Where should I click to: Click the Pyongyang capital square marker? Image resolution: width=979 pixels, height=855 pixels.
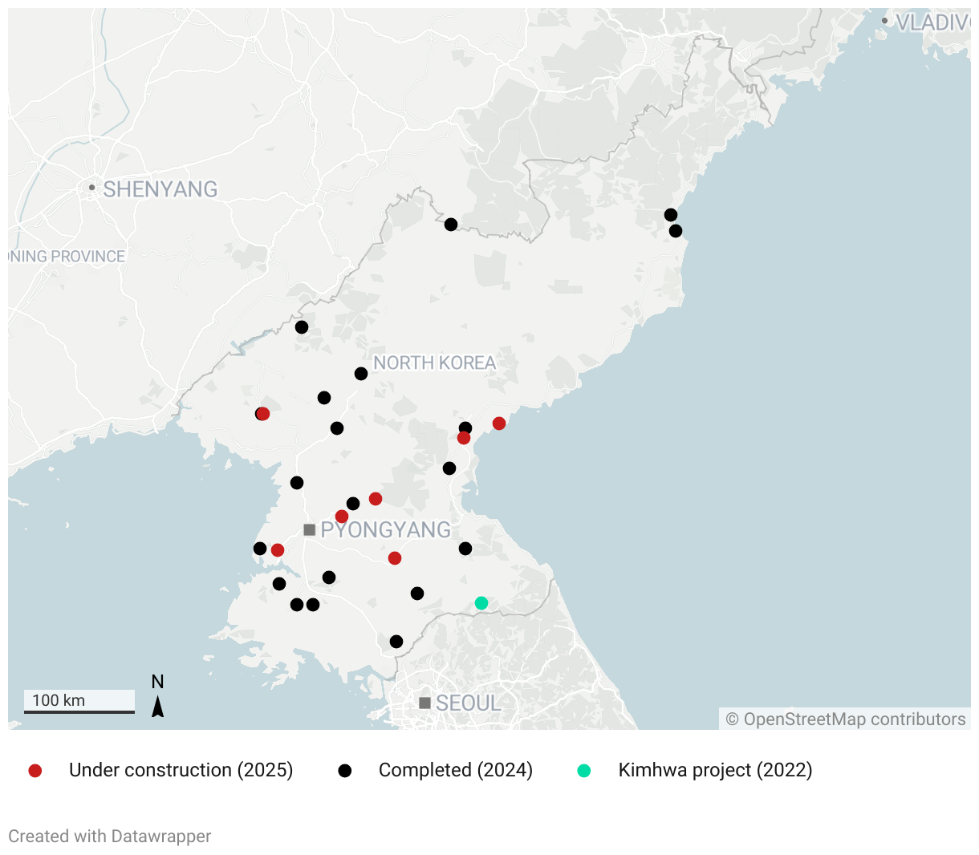click(x=310, y=530)
